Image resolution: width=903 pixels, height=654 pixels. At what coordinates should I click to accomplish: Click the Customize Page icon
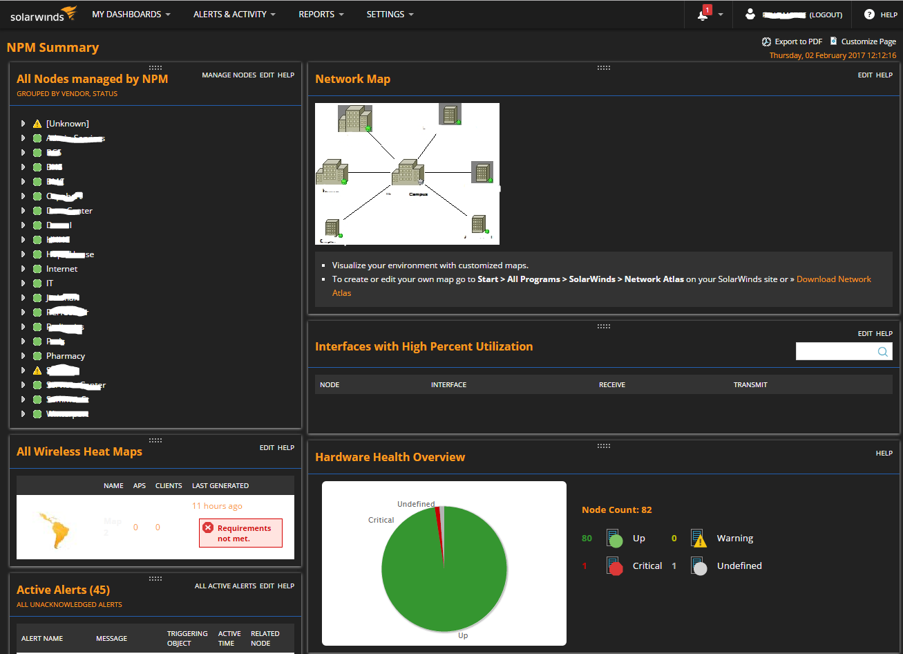(x=833, y=41)
